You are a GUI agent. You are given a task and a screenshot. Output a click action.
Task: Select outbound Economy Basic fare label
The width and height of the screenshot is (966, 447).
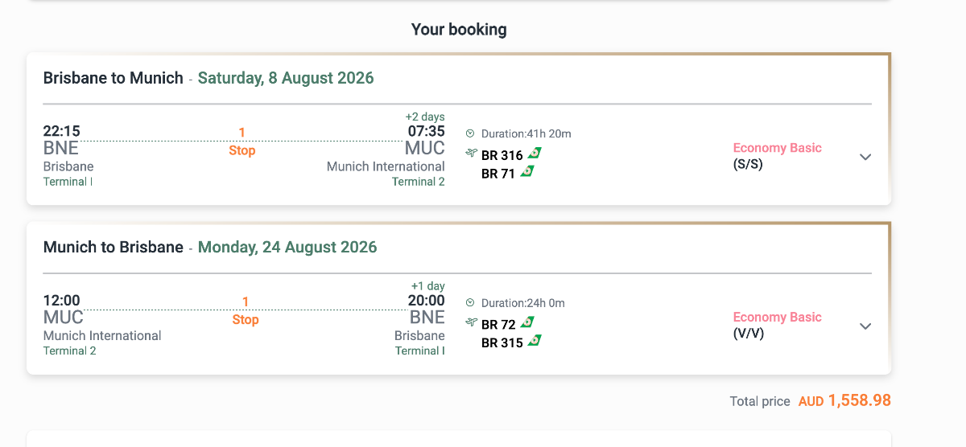(777, 148)
